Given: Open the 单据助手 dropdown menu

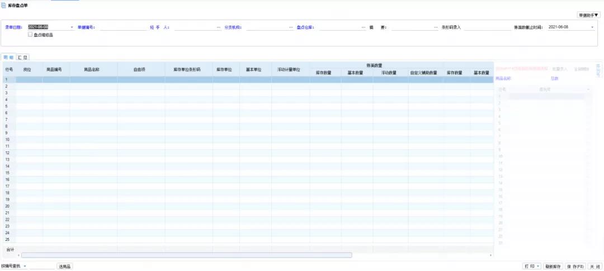Looking at the screenshot, I should pyautogui.click(x=589, y=15).
